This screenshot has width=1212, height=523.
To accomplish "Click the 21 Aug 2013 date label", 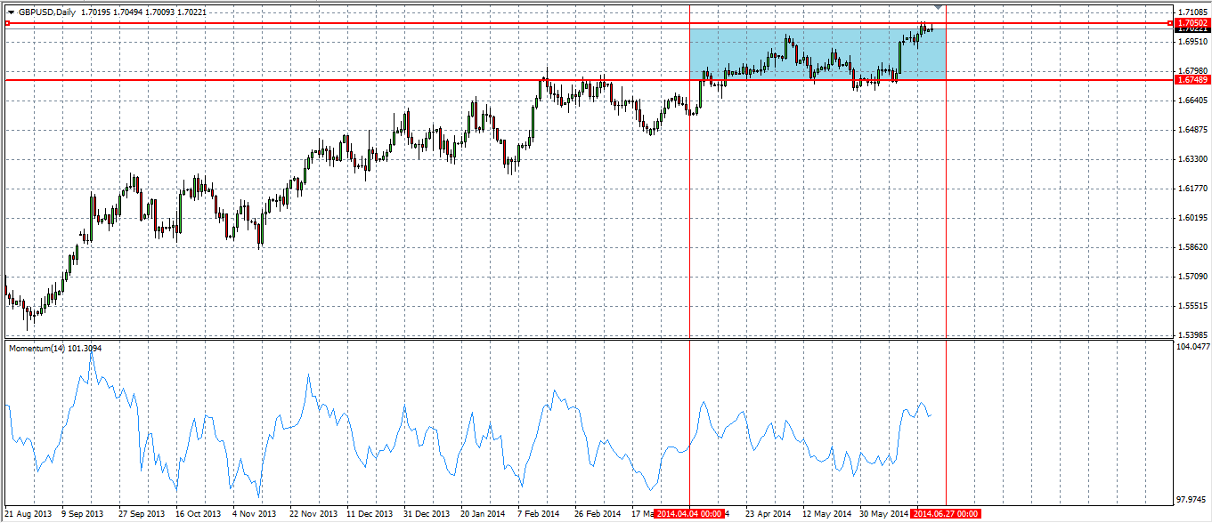I will coord(28,514).
